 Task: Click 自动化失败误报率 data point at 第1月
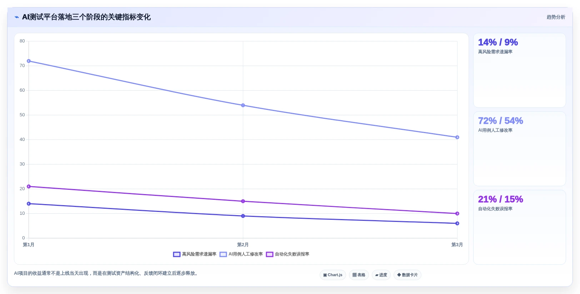coord(29,187)
